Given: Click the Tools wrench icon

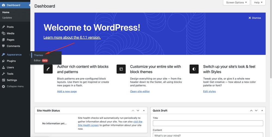Looking at the screenshot, I should pos(4,74).
